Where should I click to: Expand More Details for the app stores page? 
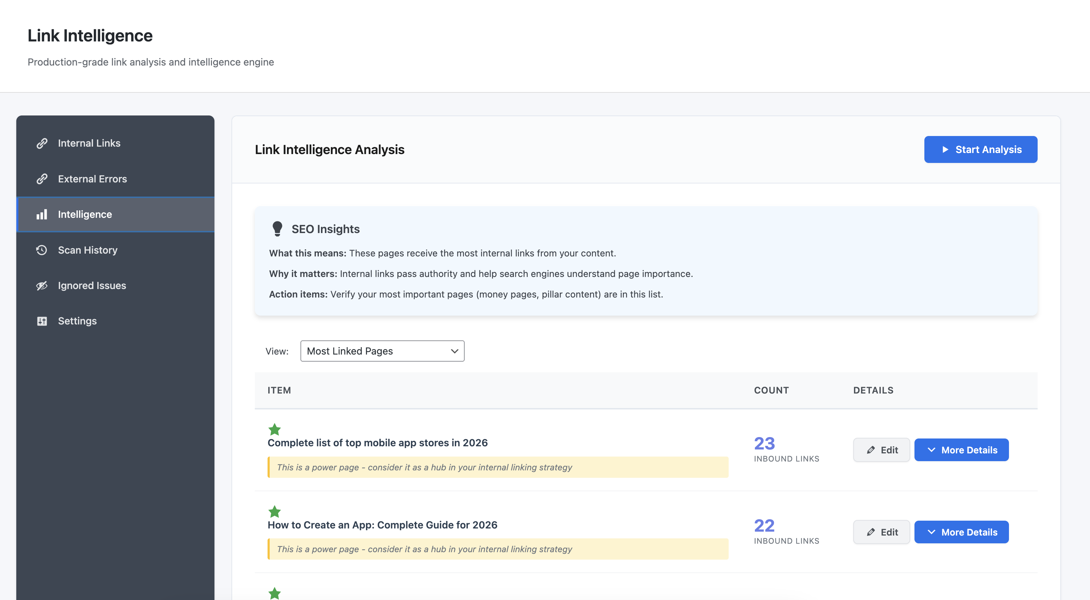point(962,450)
